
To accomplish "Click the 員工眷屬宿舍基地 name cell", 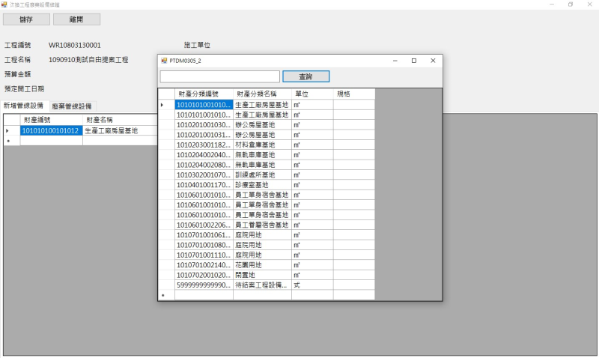I will pos(262,225).
